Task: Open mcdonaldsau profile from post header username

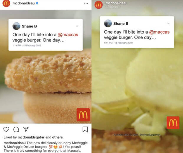Action: coord(24,3)
